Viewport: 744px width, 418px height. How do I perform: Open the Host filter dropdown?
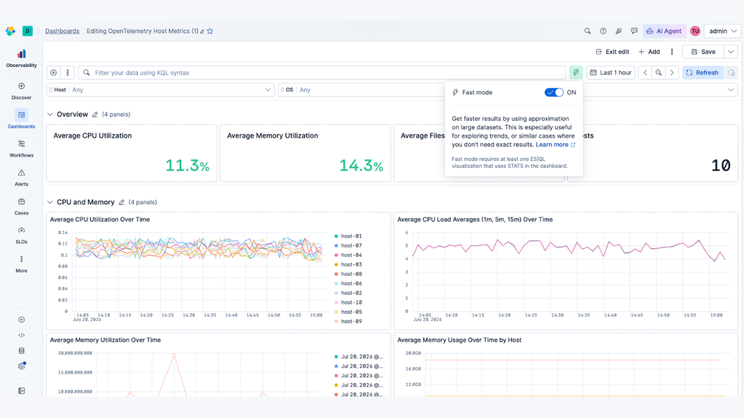pos(160,90)
